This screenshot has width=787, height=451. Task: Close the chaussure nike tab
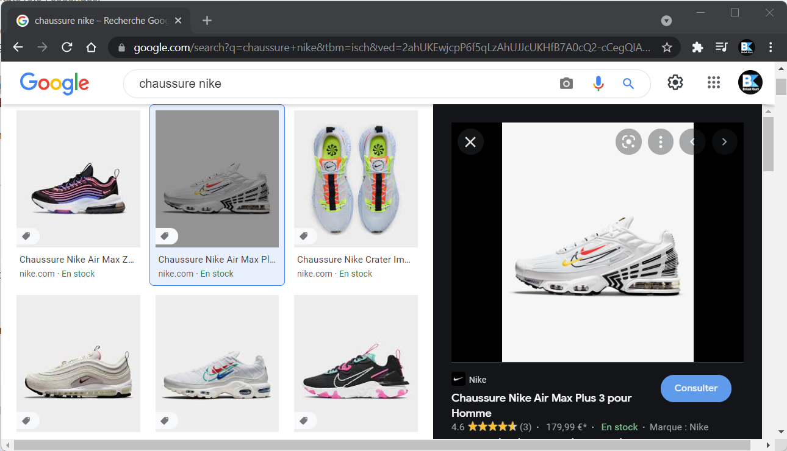tap(178, 21)
